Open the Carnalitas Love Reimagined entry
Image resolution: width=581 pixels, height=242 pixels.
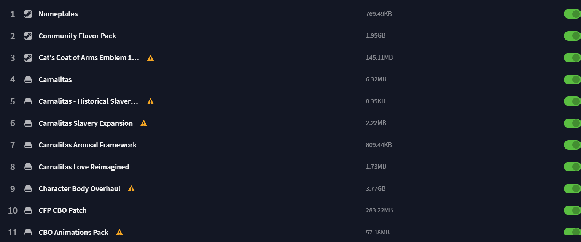click(x=84, y=167)
